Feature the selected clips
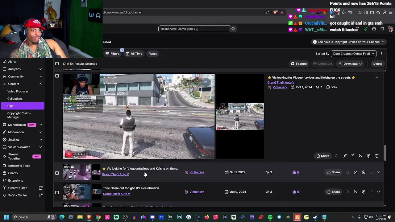This screenshot has width=395, height=222. click(x=299, y=64)
